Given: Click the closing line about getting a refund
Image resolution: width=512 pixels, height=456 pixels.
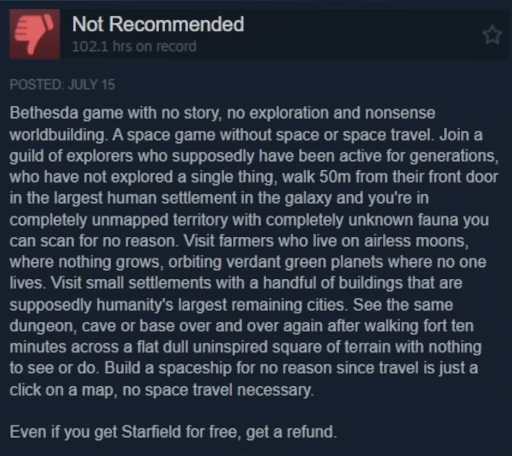Looking at the screenshot, I should coord(173,432).
